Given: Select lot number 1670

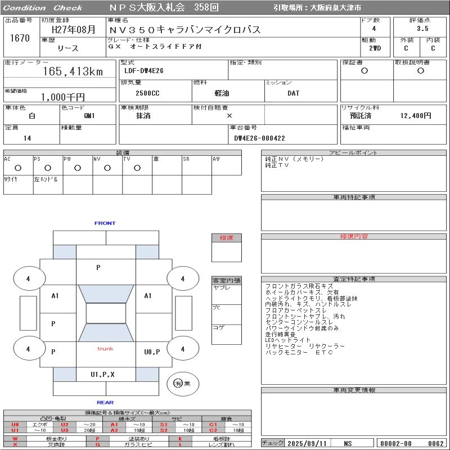Looking at the screenshot, I should (20, 38).
